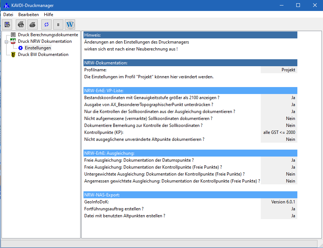Toggle Nein for 'Nicht aufgemessene Sollkoordinaten dokumentieren'

[x=279, y=119]
